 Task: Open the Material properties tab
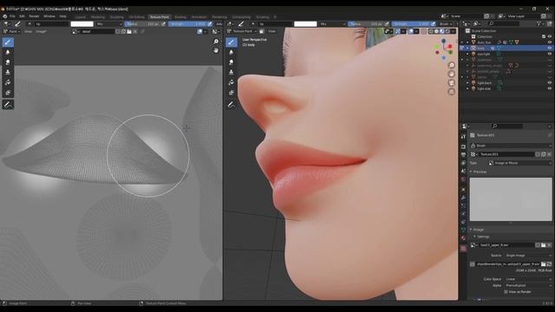click(x=463, y=239)
